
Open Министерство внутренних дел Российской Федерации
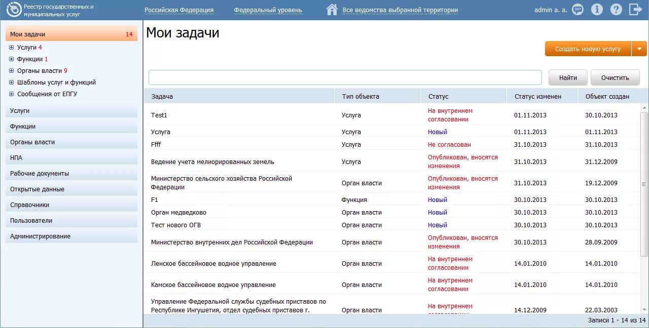click(392, 242)
